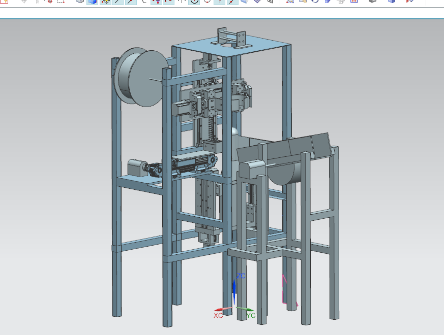Viewport: 444px width, 335px height.
Task: Select the tilted cover panel on the side stand
Action: 285,148
